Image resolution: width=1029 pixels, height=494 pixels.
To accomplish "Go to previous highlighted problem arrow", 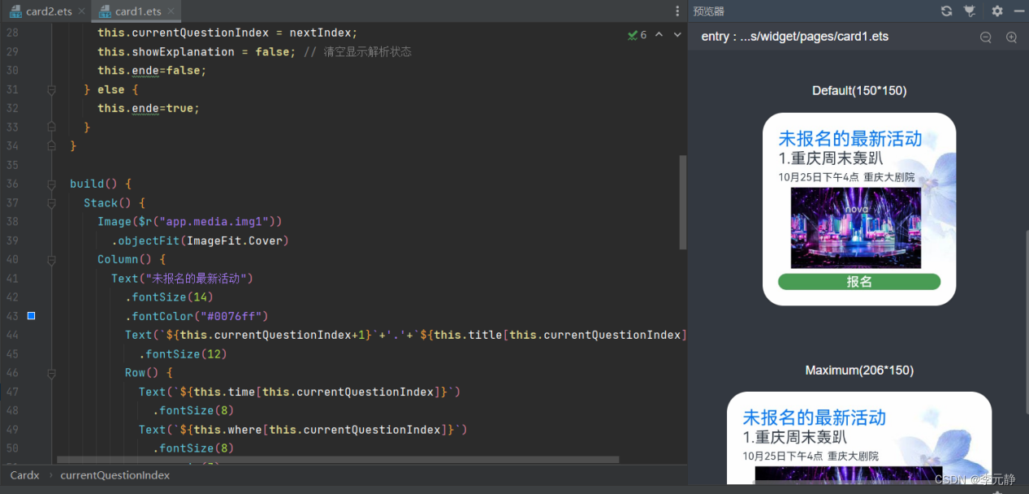I will click(659, 35).
